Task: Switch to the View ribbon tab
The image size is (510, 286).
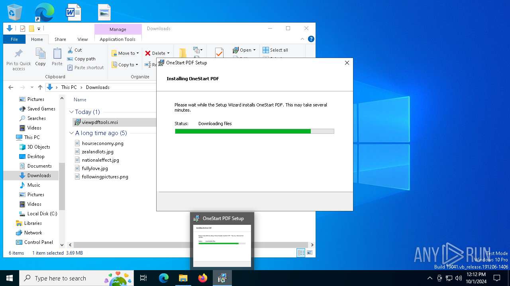Action: click(x=82, y=39)
